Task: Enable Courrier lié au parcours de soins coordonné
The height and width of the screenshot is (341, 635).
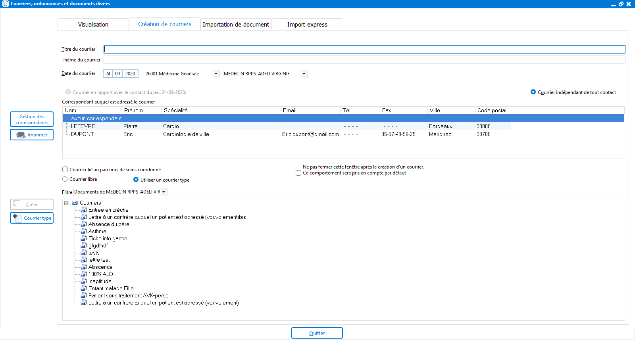Action: (x=65, y=170)
